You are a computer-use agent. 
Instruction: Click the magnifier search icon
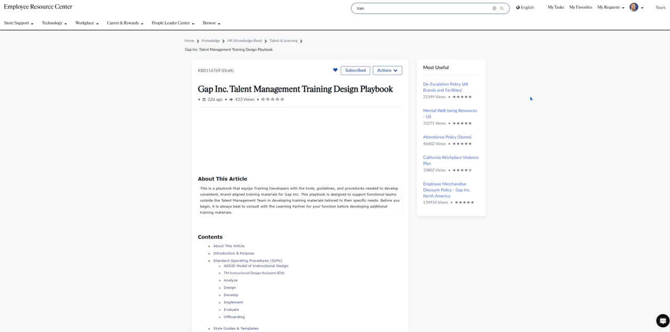pyautogui.click(x=502, y=8)
